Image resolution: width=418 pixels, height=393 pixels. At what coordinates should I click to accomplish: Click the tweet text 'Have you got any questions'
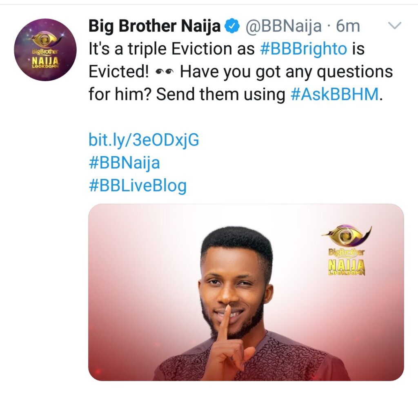click(x=286, y=72)
